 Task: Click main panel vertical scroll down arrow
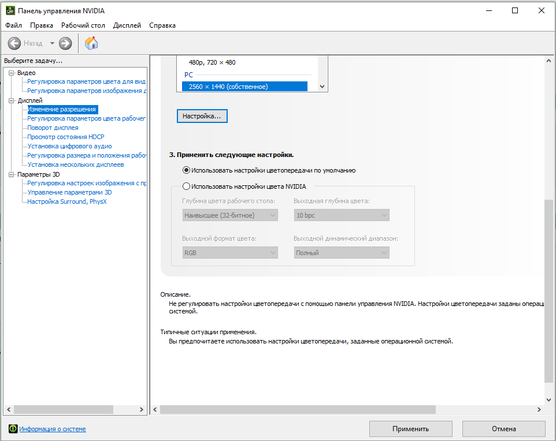coord(548,400)
